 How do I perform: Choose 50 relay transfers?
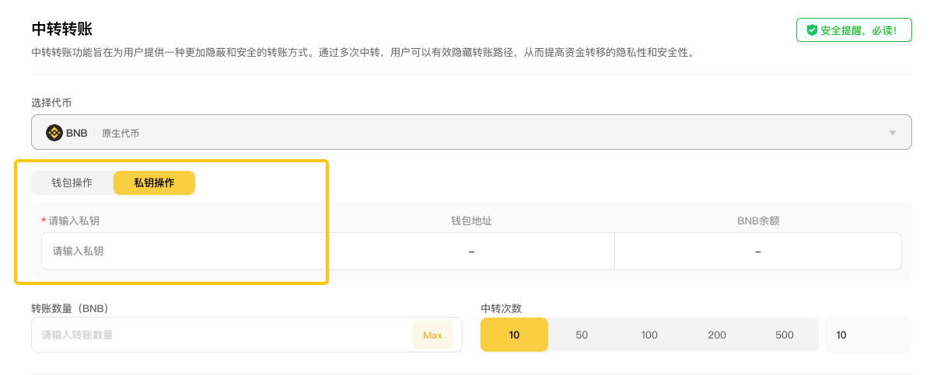[582, 335]
